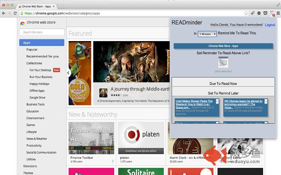Open the Gold Award Pocket Gamer banner
The width and height of the screenshot is (281, 175).
[x=80, y=73]
